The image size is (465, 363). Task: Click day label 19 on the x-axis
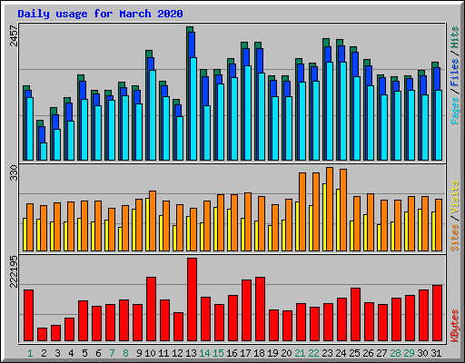pos(272,353)
